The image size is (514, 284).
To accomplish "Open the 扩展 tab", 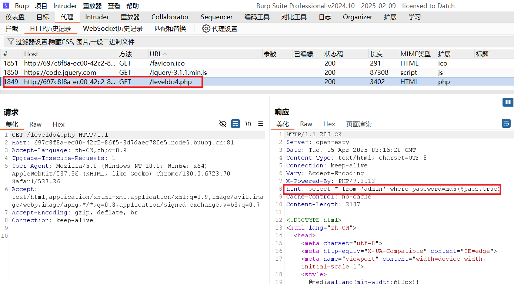I will pos(390,17).
